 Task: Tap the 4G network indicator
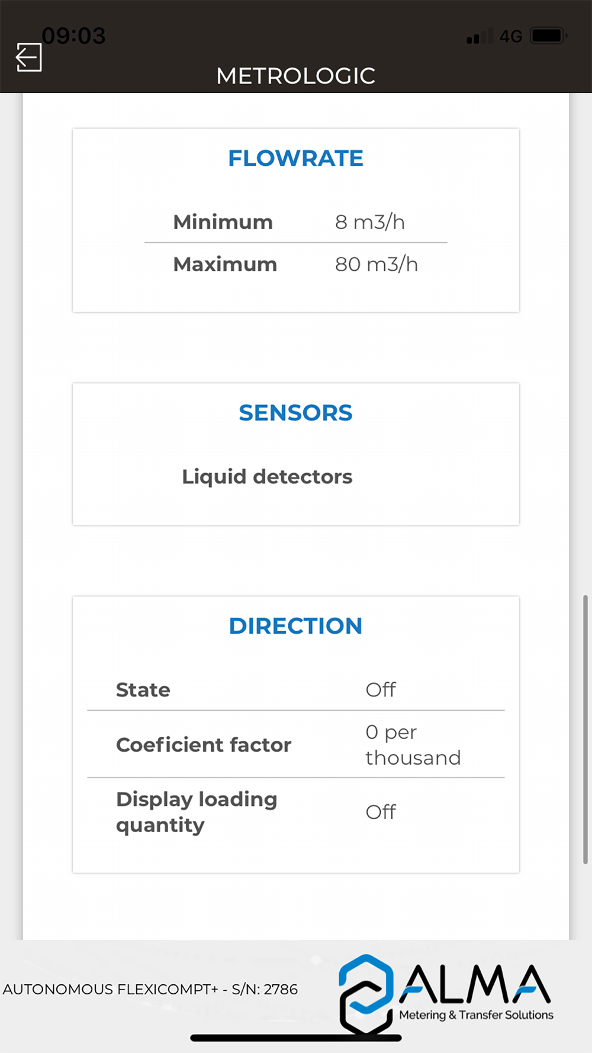(510, 37)
